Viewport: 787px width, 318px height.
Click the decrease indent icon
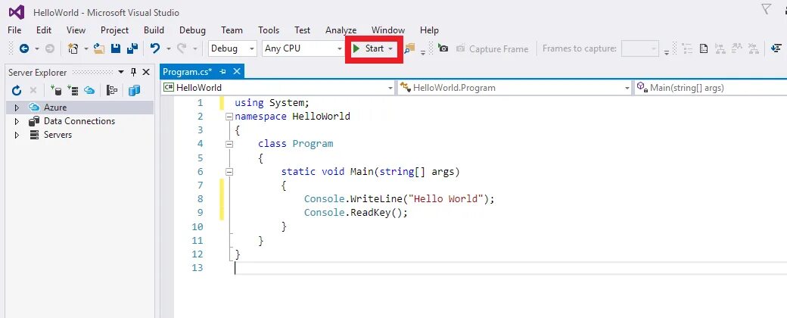(776, 48)
